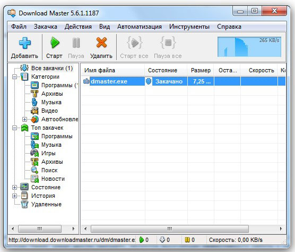Click download list horizontal scrollbar thumb
The width and height of the screenshot is (295, 252).
click(x=169, y=229)
